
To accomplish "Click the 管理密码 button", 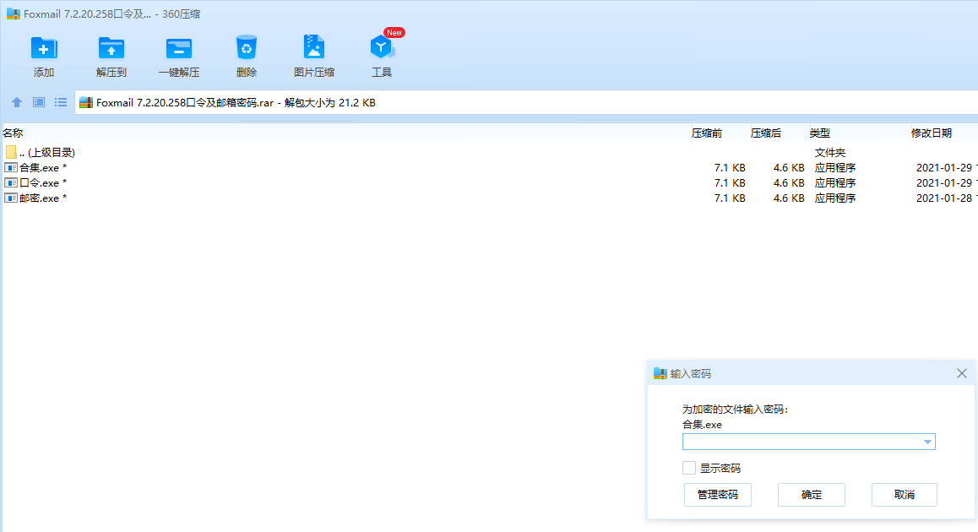I will (717, 495).
